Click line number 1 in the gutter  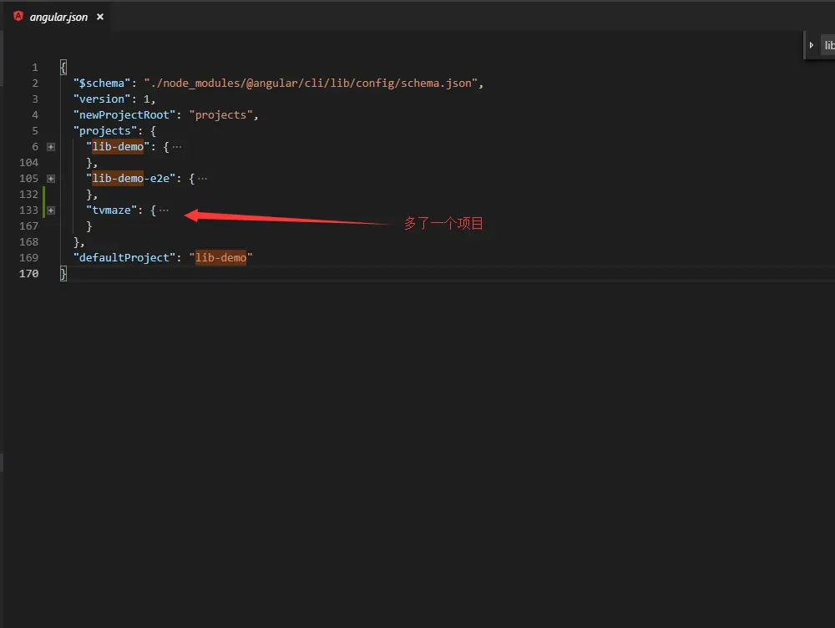pos(35,67)
